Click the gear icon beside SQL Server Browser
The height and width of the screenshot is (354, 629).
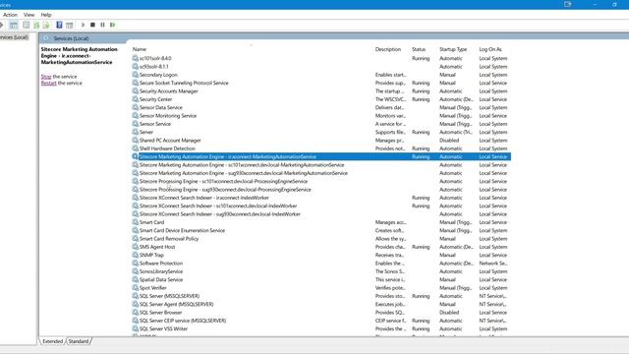click(136, 313)
